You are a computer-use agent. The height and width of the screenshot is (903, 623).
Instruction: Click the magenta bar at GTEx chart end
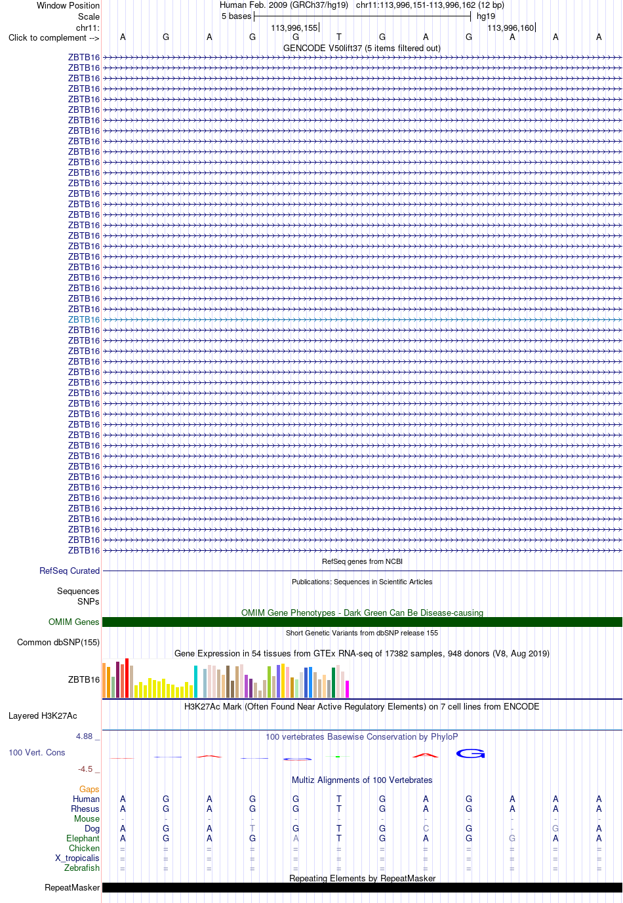(x=348, y=689)
